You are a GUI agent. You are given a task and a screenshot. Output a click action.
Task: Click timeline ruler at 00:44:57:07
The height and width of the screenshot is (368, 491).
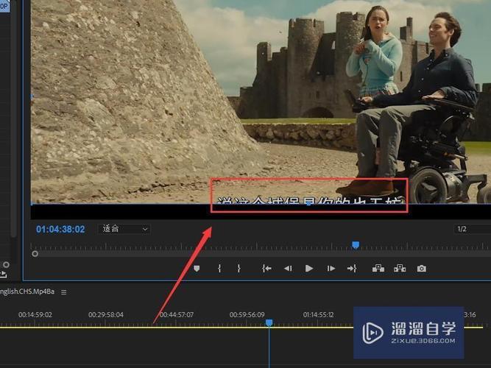pos(177,315)
